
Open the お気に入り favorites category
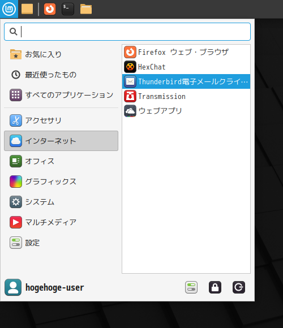point(61,54)
